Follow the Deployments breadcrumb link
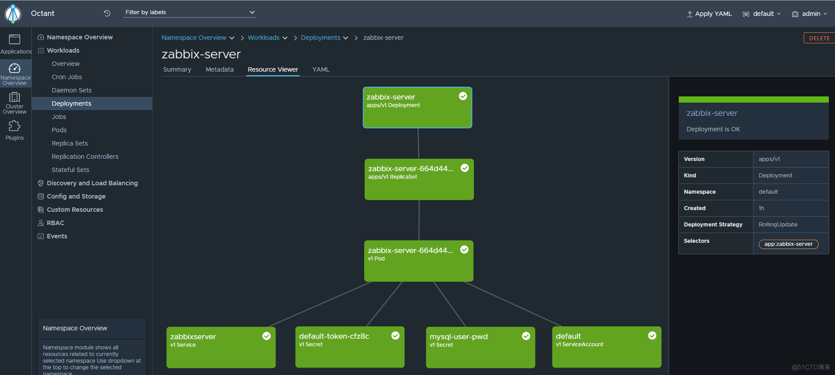 point(321,38)
